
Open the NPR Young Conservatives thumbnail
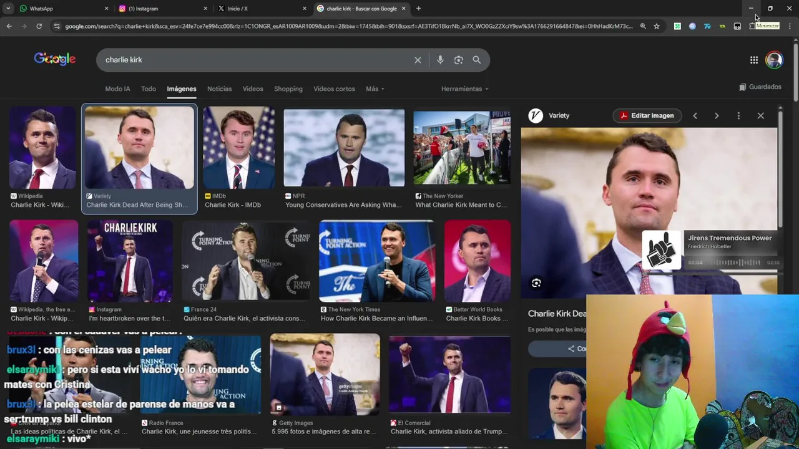(344, 148)
